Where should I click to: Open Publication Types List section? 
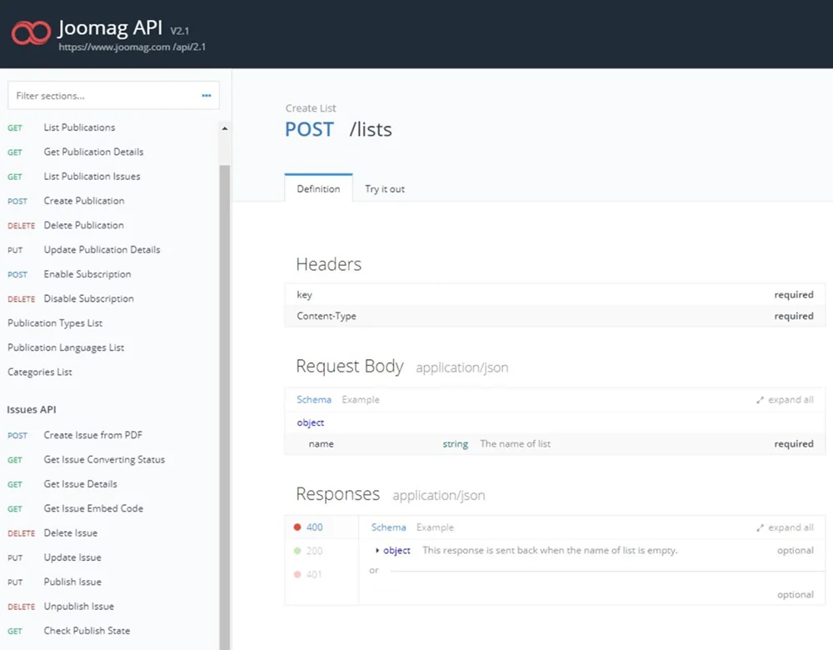[x=55, y=323]
